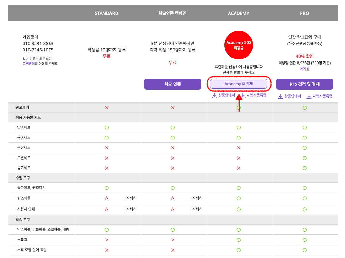Click the 누적 오답 단어 복습 circle under PRO
Screen dimensions: 345x258
pyautogui.click(x=304, y=250)
